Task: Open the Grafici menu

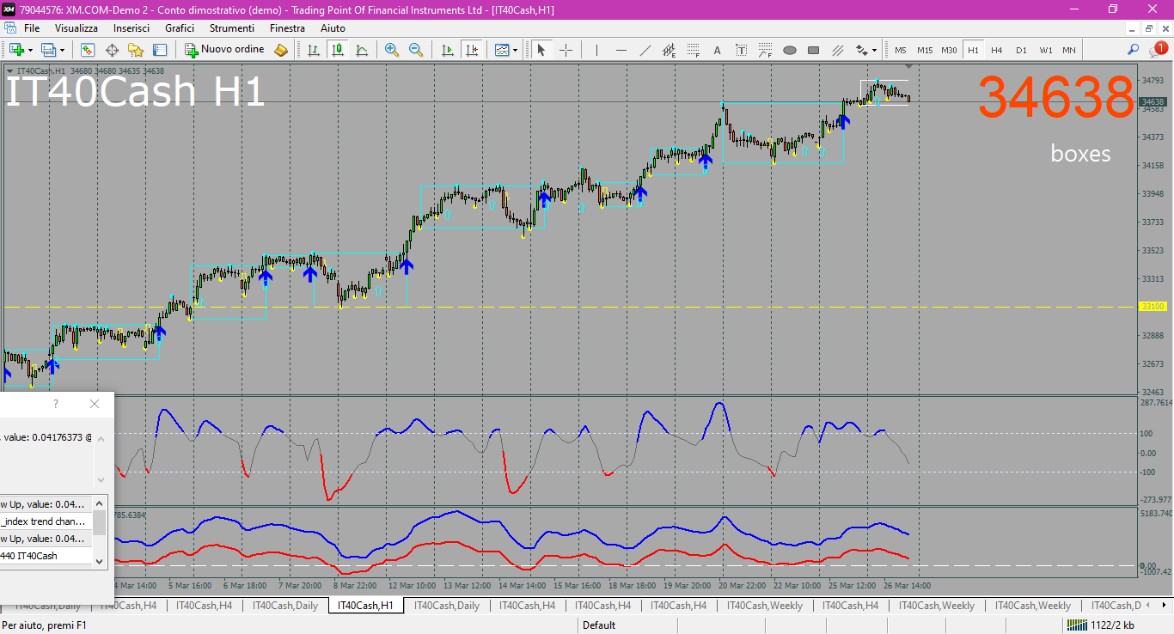Action: point(180,28)
